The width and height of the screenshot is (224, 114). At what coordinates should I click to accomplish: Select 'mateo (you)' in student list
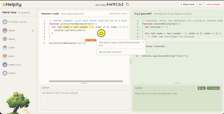(x=15, y=65)
